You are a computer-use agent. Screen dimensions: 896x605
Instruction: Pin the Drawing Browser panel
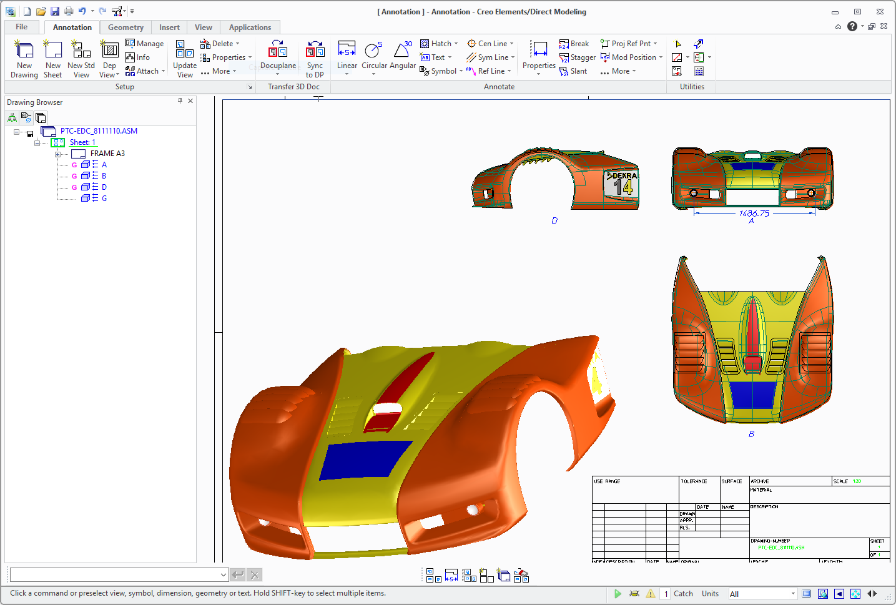click(180, 101)
